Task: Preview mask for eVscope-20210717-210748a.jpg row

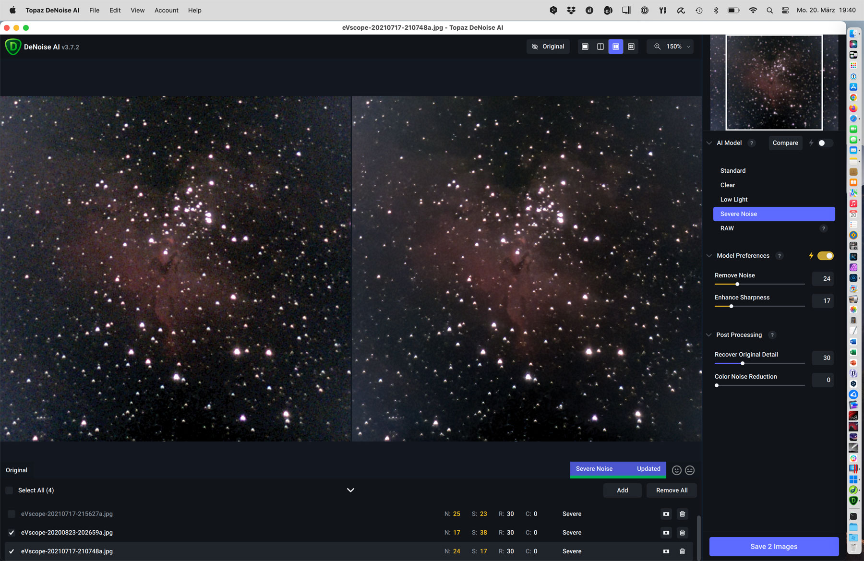Action: tap(666, 551)
